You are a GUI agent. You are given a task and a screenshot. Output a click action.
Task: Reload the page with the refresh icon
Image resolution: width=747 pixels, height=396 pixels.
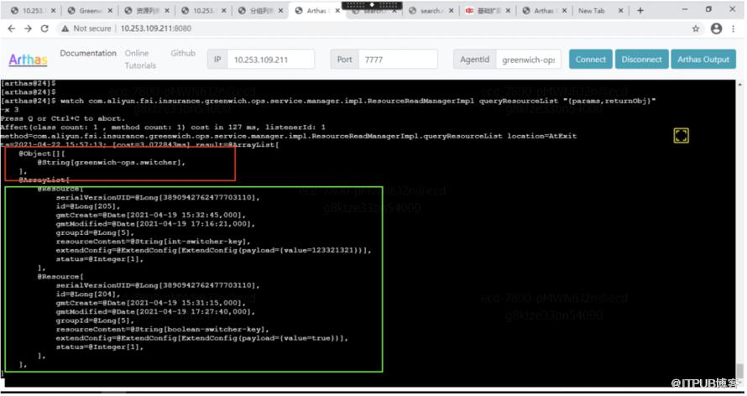(x=44, y=29)
